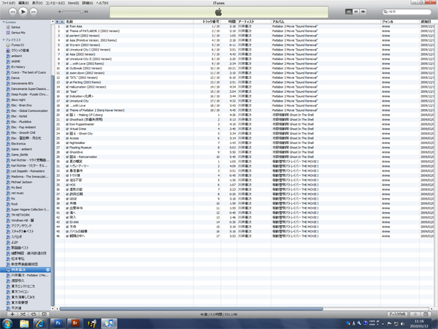
Task: Toggle repeat playback
Action: tap(34, 314)
